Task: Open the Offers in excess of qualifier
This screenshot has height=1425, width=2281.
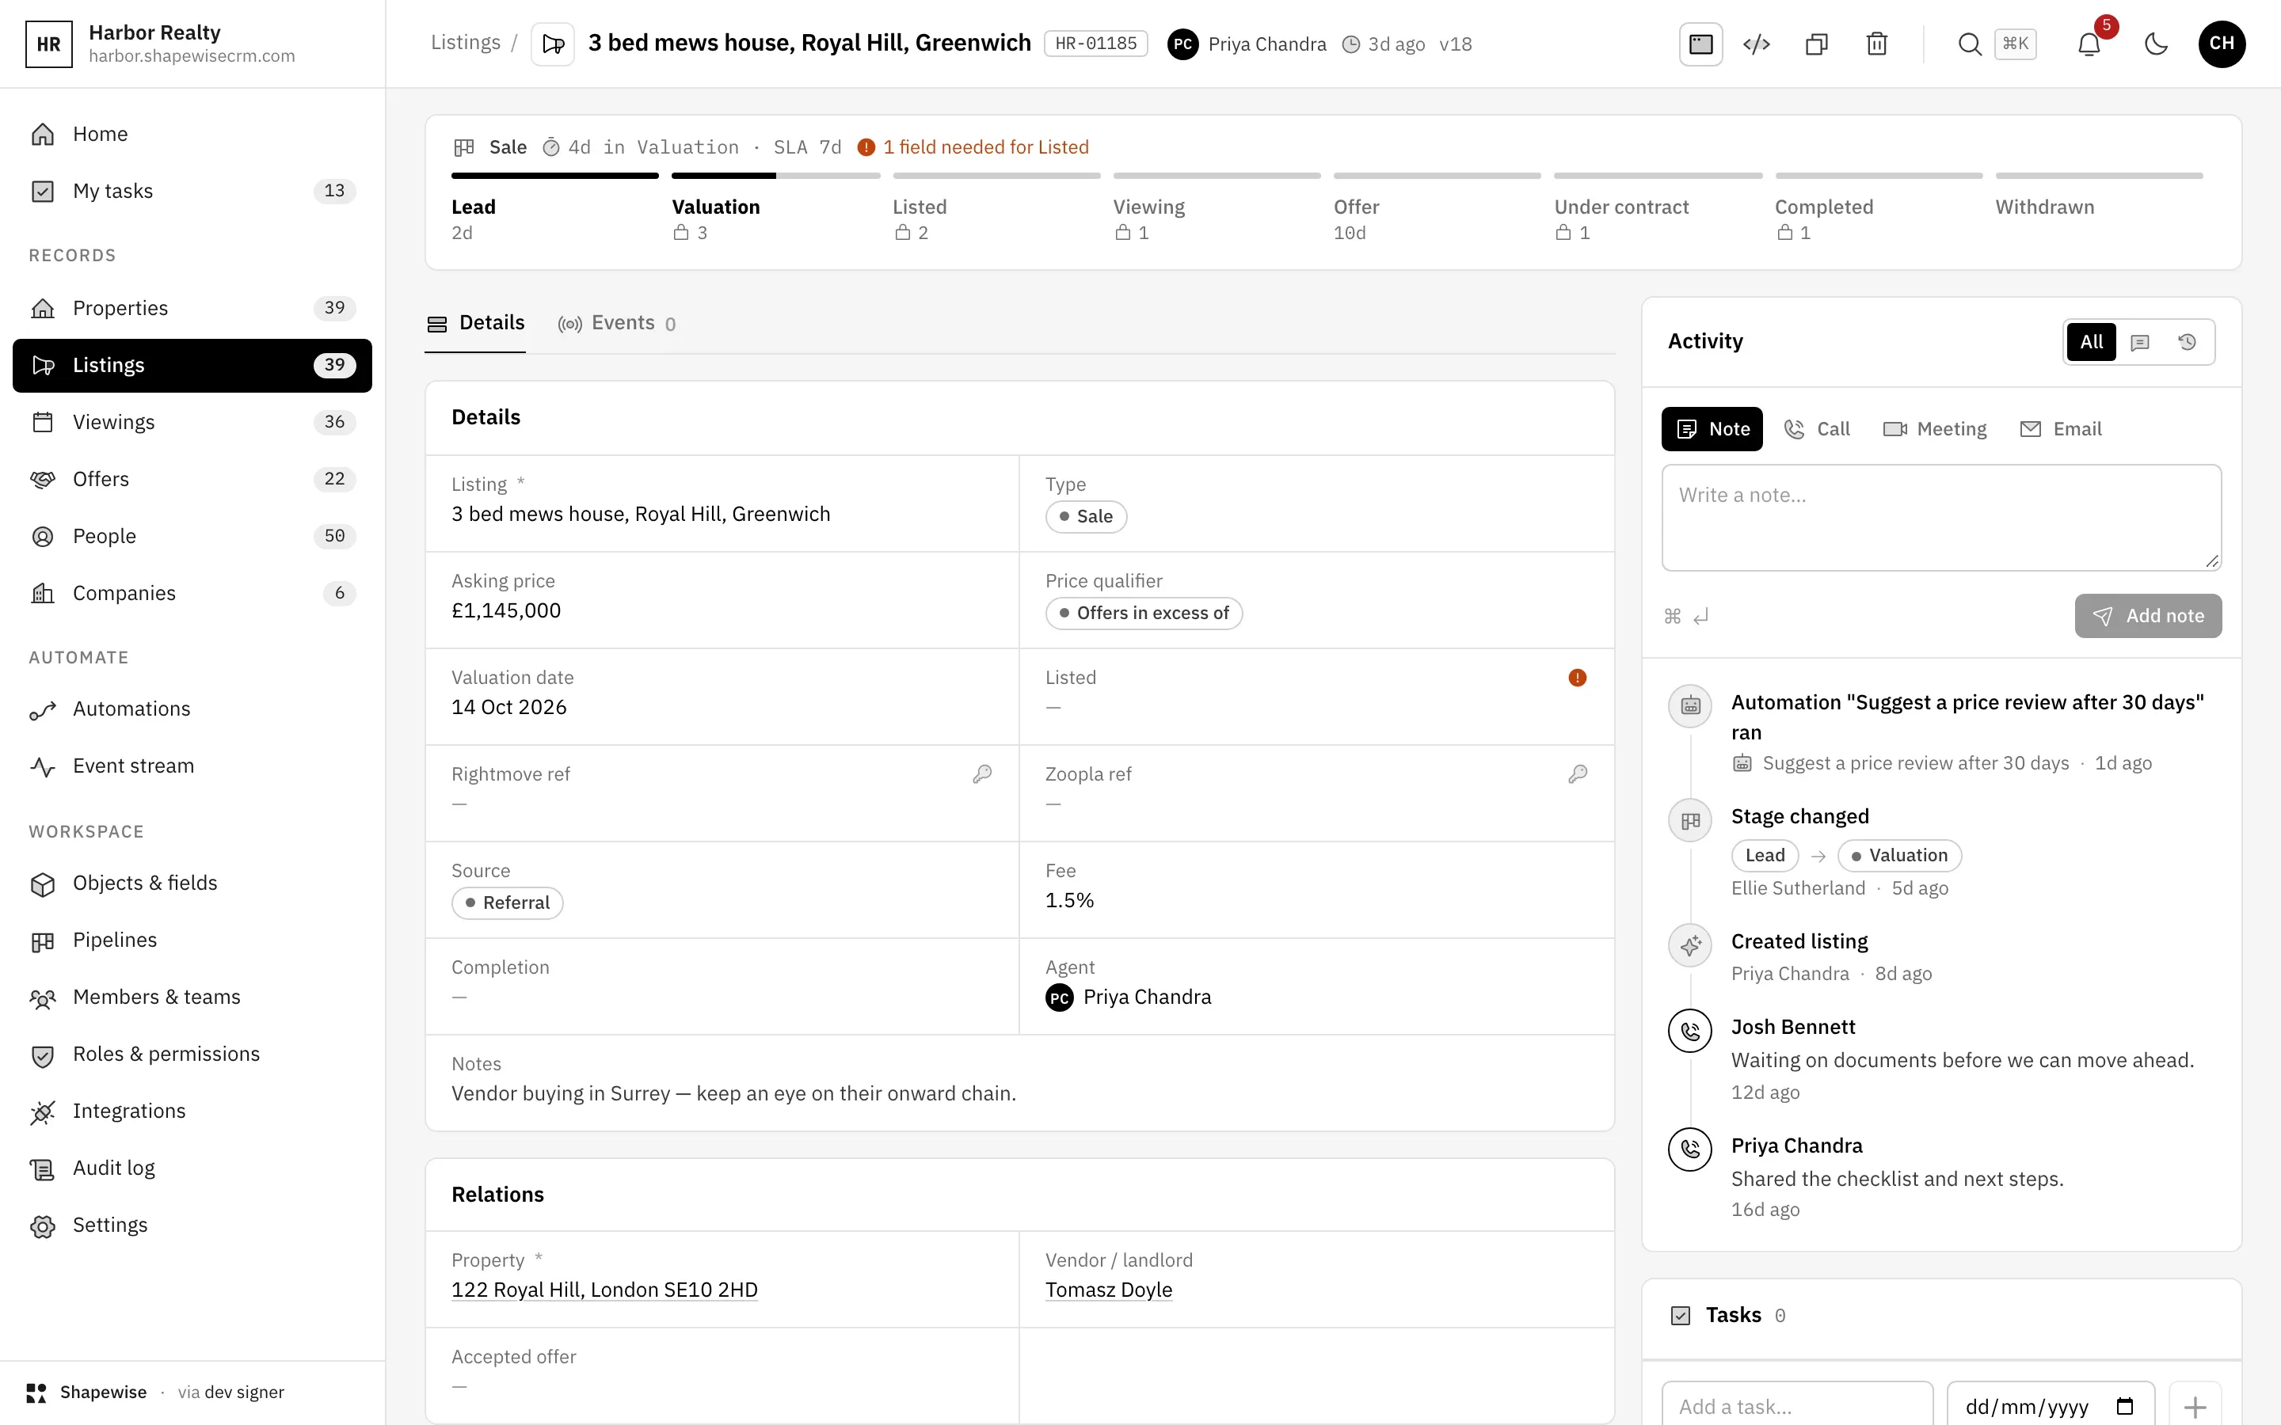Action: 1144,614
